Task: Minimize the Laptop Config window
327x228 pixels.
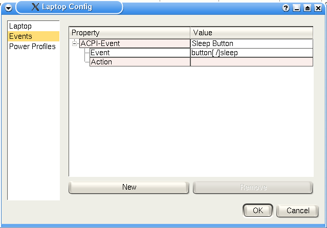Action: 296,8
